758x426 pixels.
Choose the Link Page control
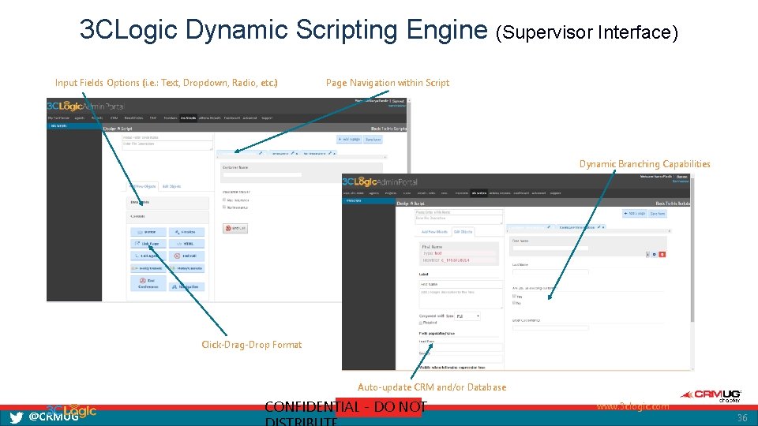[x=148, y=244]
